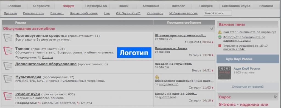Open thread дизель не едет до 2000
This screenshot has height=108, width=281.
(176, 94)
